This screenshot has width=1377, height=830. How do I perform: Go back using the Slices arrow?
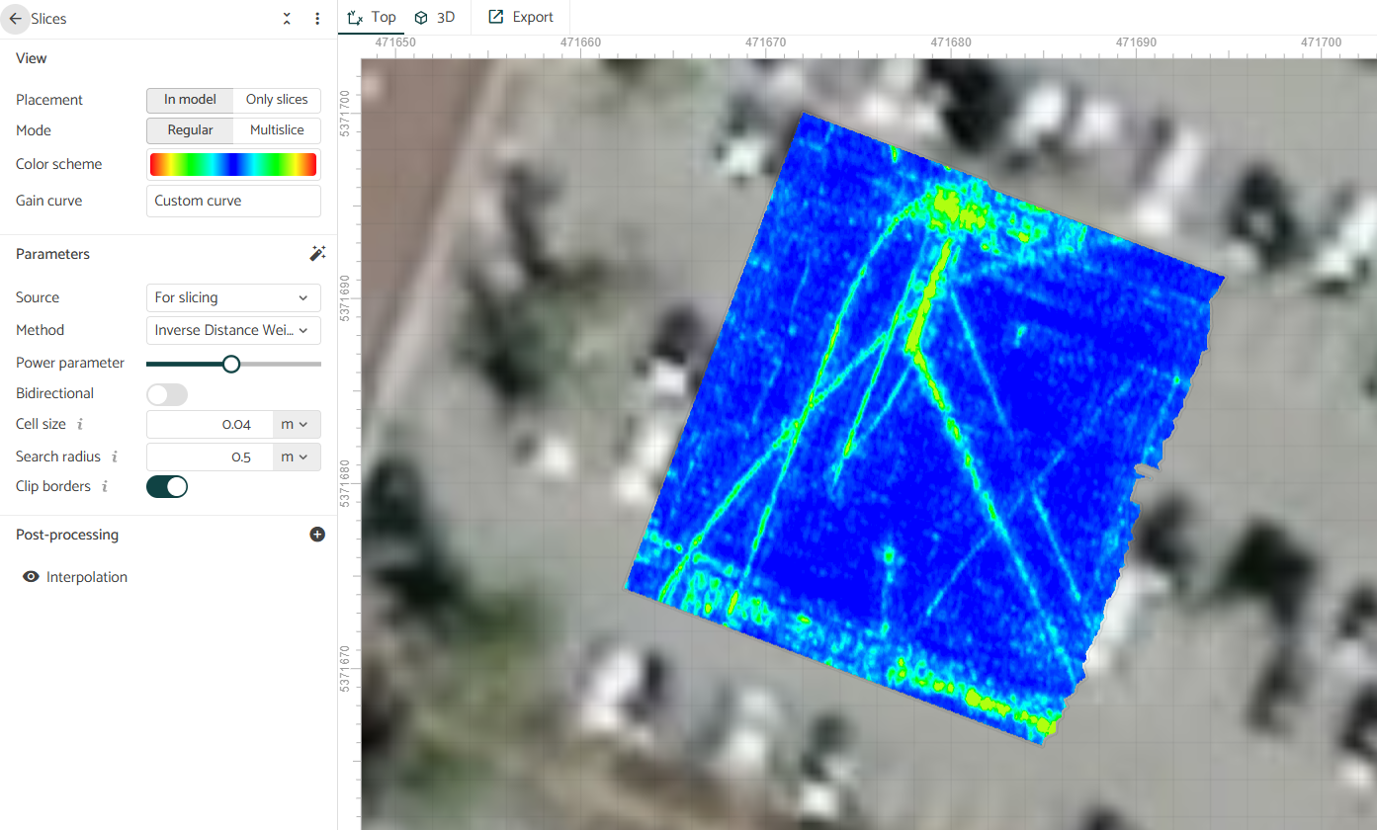point(15,19)
